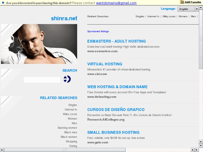Image resolution: width=203 pixels, height=152 pixels.
Task: Select Men in the top related searches
Action: tap(193, 16)
